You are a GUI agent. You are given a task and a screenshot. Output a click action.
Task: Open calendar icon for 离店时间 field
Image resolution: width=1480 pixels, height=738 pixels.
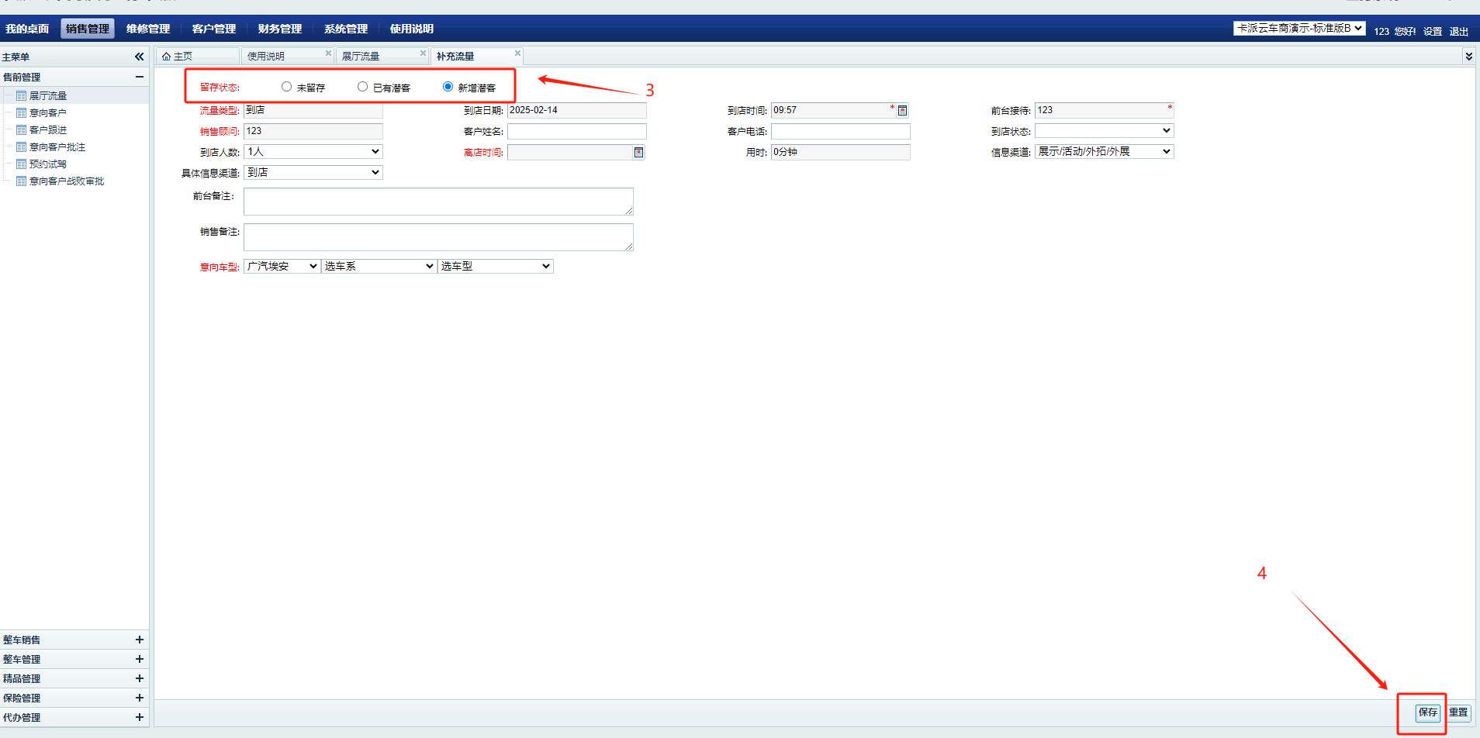(x=638, y=153)
